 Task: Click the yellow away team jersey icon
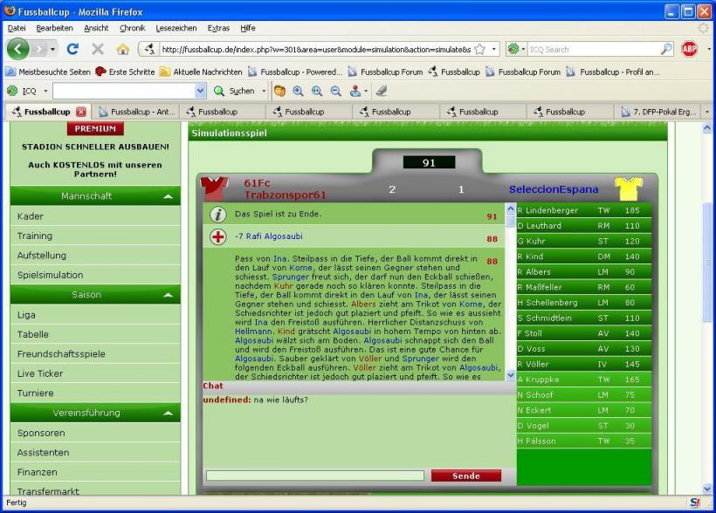(x=627, y=188)
